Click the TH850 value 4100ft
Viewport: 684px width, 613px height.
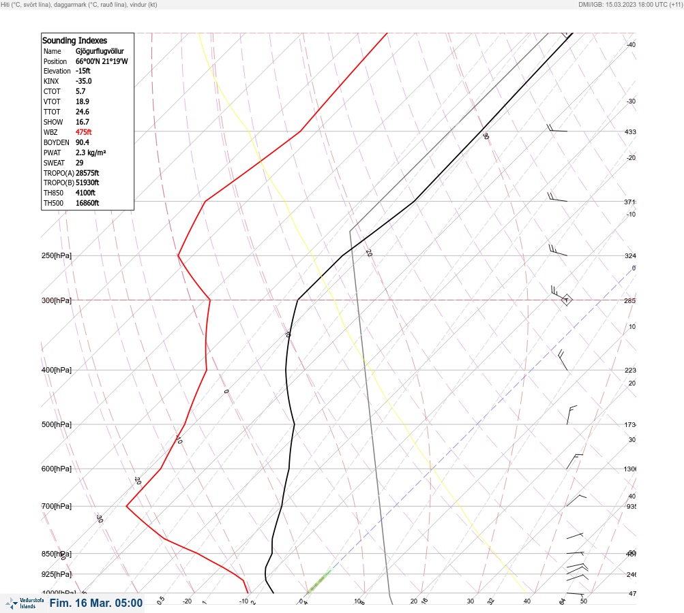tap(85, 193)
